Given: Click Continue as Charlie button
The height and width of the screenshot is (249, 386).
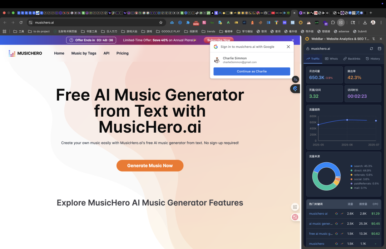Looking at the screenshot, I should [252, 71].
